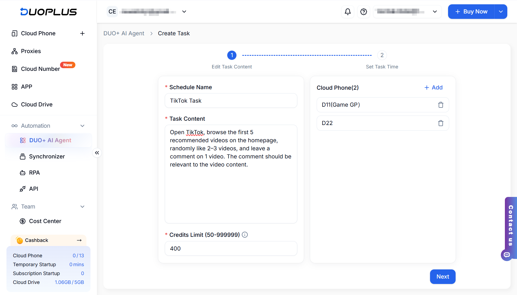Collapse the Automation group

pyautogui.click(x=82, y=126)
